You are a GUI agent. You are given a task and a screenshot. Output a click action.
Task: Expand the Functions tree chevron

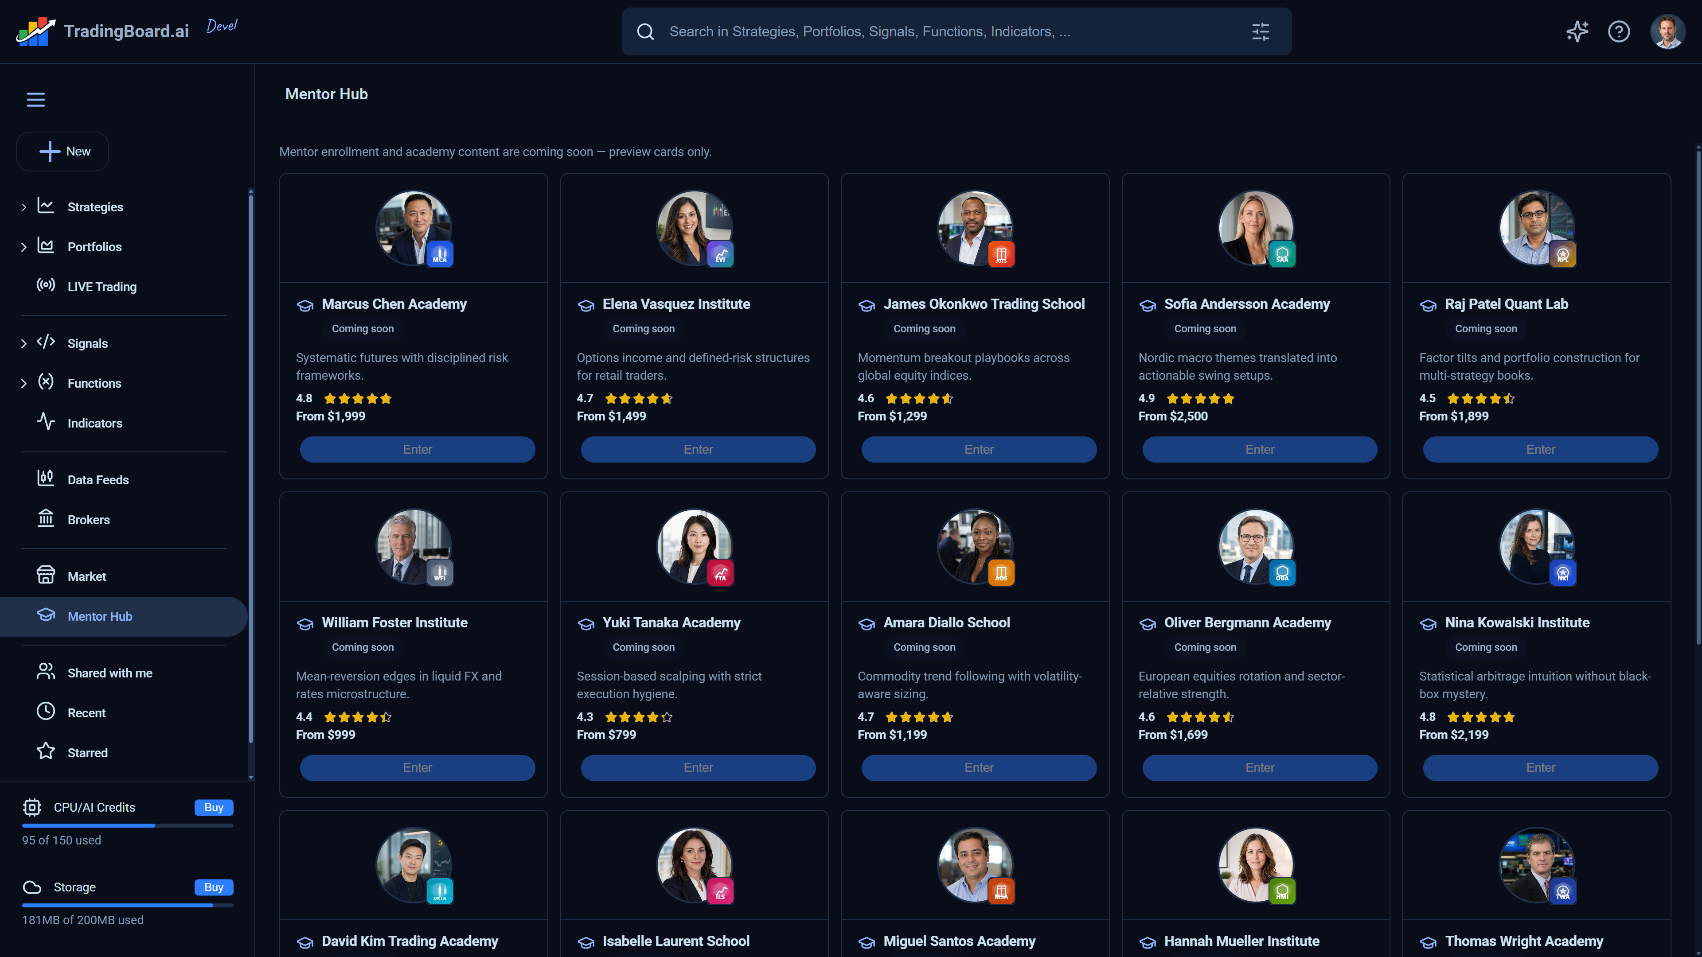click(x=24, y=384)
